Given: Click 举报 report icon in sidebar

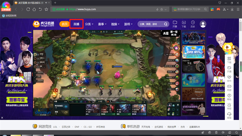Looking at the screenshot, I should pyautogui.click(x=229, y=106).
